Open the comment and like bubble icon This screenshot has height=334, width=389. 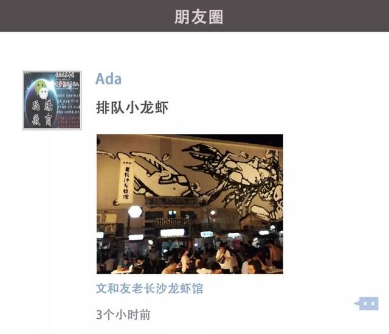(x=367, y=304)
